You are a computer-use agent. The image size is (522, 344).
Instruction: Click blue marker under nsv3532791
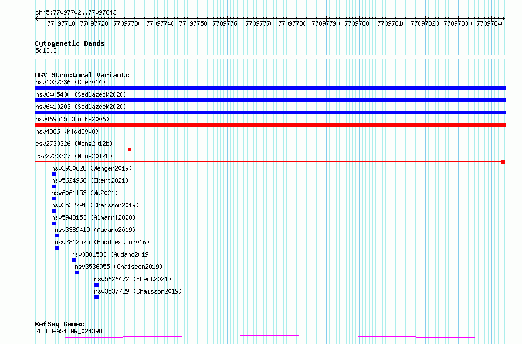tap(53, 211)
